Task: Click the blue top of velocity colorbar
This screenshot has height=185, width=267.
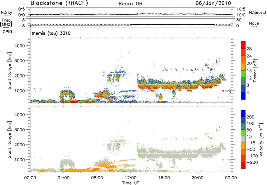Action: coord(243,113)
